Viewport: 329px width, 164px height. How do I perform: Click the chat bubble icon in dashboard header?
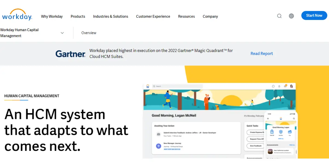coord(273,86)
